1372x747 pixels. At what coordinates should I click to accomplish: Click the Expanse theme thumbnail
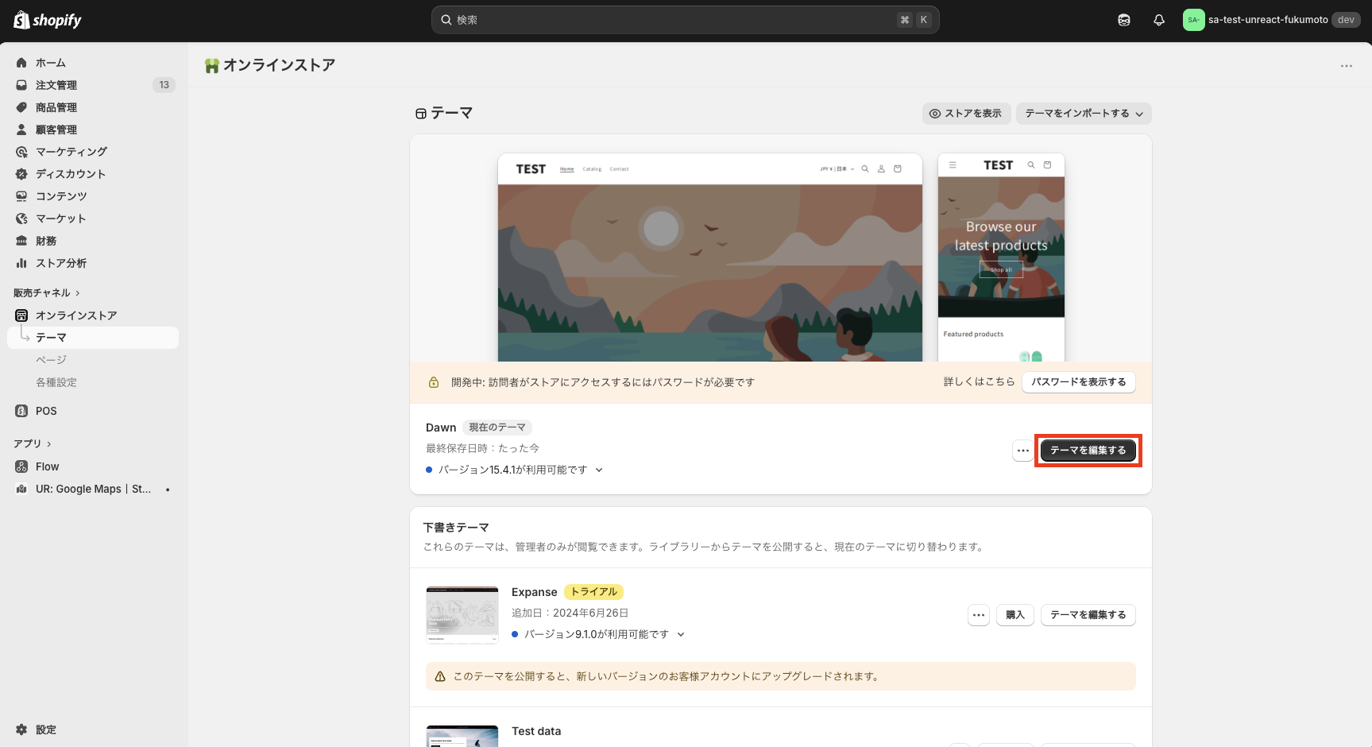(462, 614)
